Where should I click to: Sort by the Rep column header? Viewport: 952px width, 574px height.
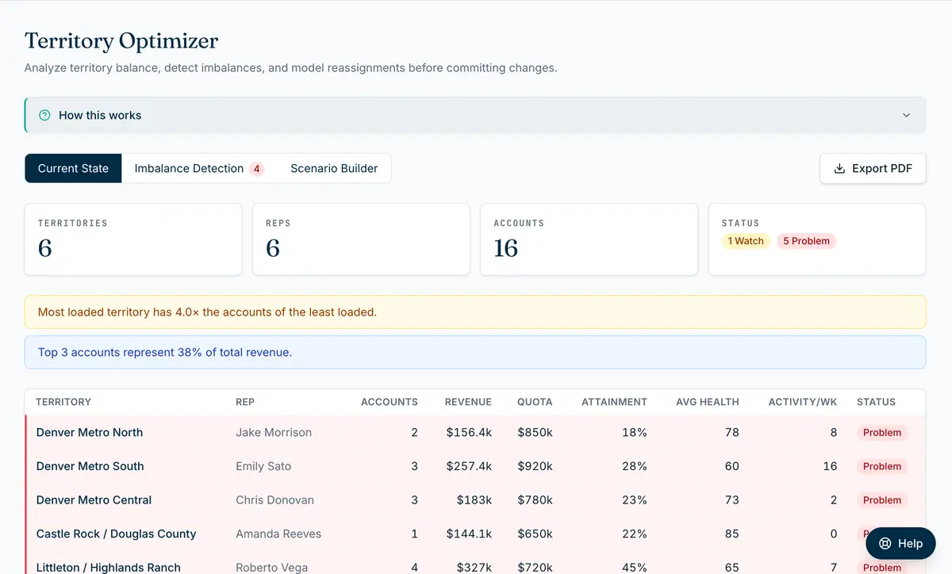pos(245,402)
